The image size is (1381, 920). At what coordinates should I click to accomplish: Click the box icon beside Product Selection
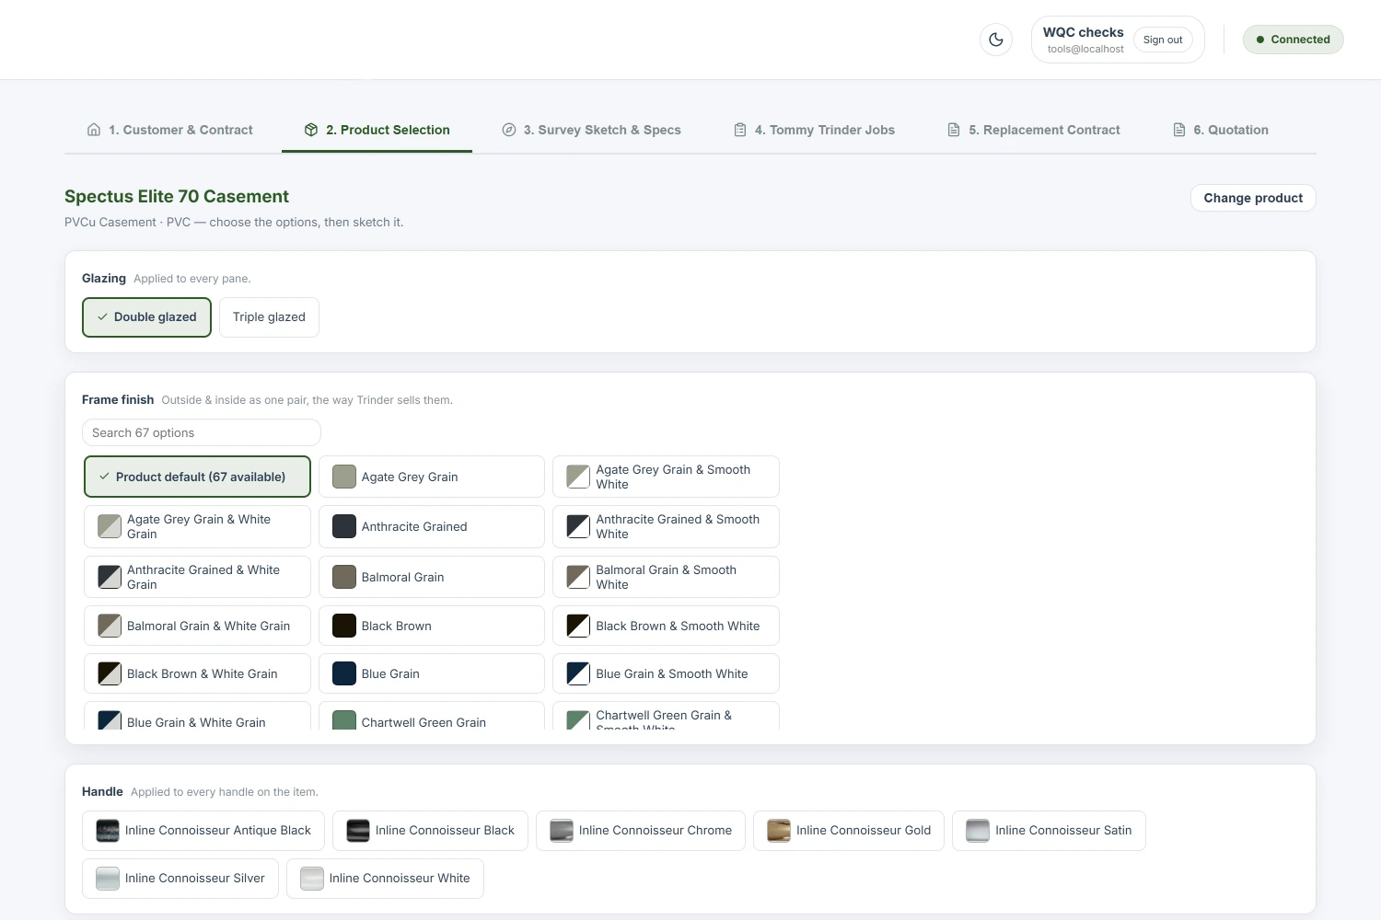pos(311,130)
